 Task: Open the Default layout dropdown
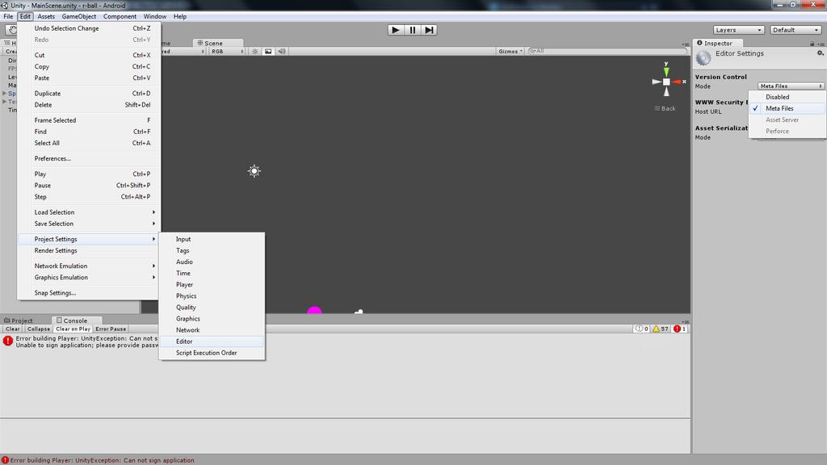click(796, 30)
